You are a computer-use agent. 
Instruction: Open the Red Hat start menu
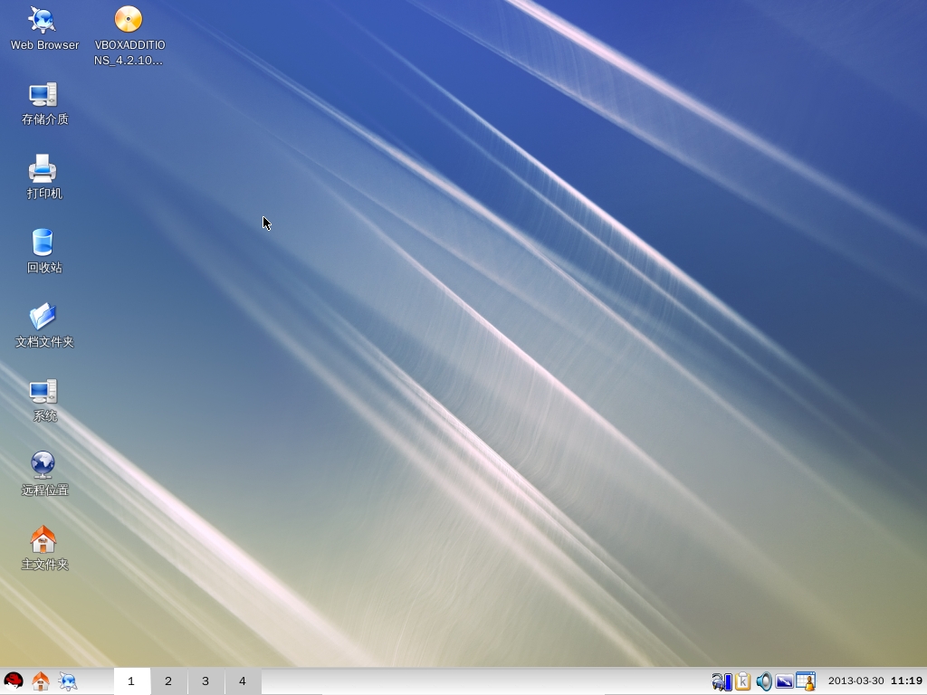point(13,681)
